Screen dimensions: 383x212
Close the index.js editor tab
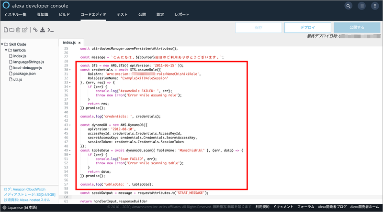click(x=79, y=42)
